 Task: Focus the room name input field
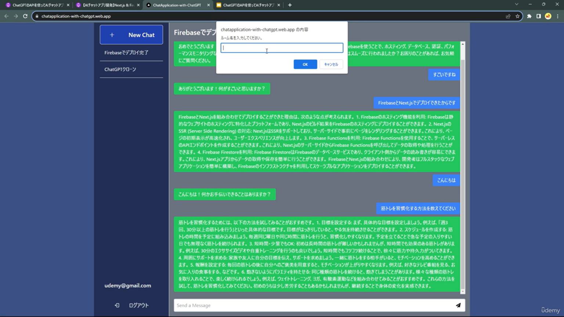point(282,48)
